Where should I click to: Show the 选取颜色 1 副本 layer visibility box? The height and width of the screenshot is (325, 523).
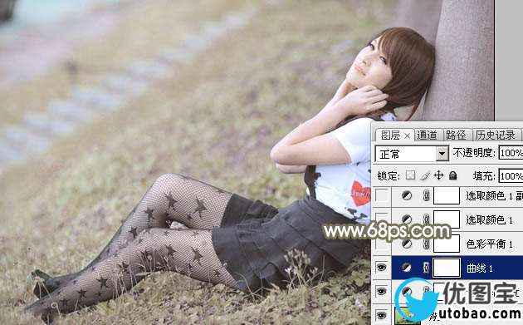[382, 195]
